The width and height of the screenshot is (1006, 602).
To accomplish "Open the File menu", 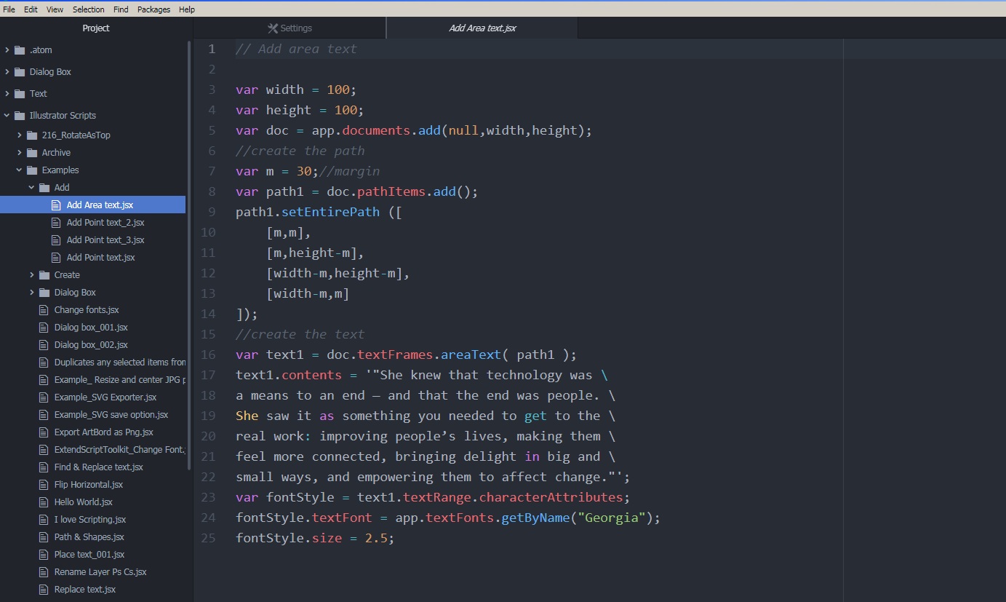I will pos(9,9).
